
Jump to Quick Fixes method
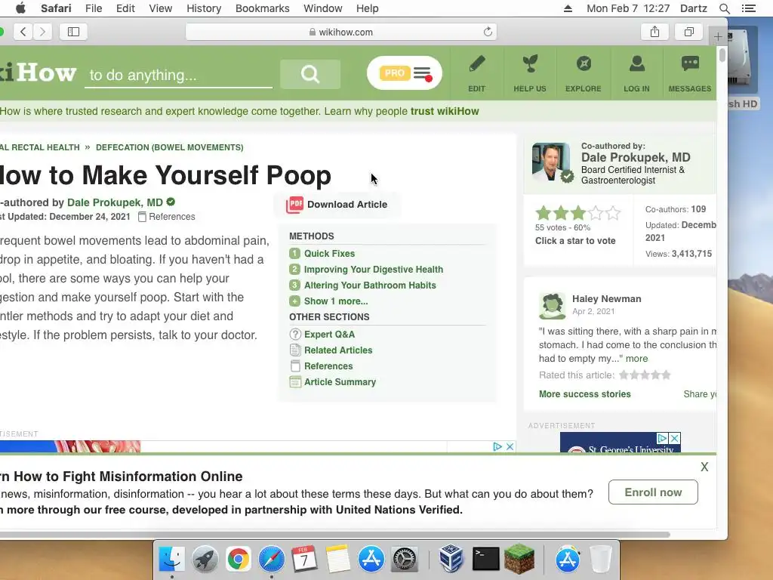[x=329, y=254]
